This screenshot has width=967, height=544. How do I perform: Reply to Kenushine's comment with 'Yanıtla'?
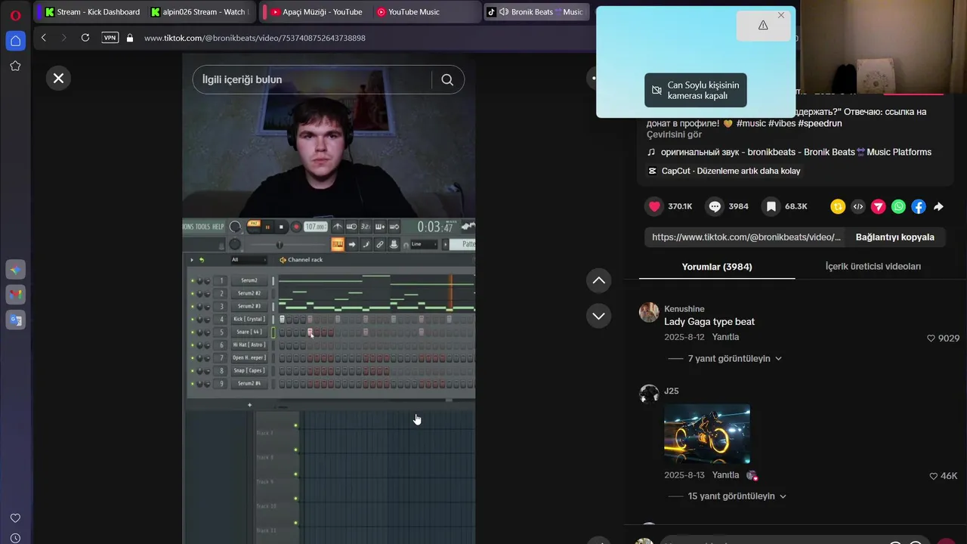point(725,337)
